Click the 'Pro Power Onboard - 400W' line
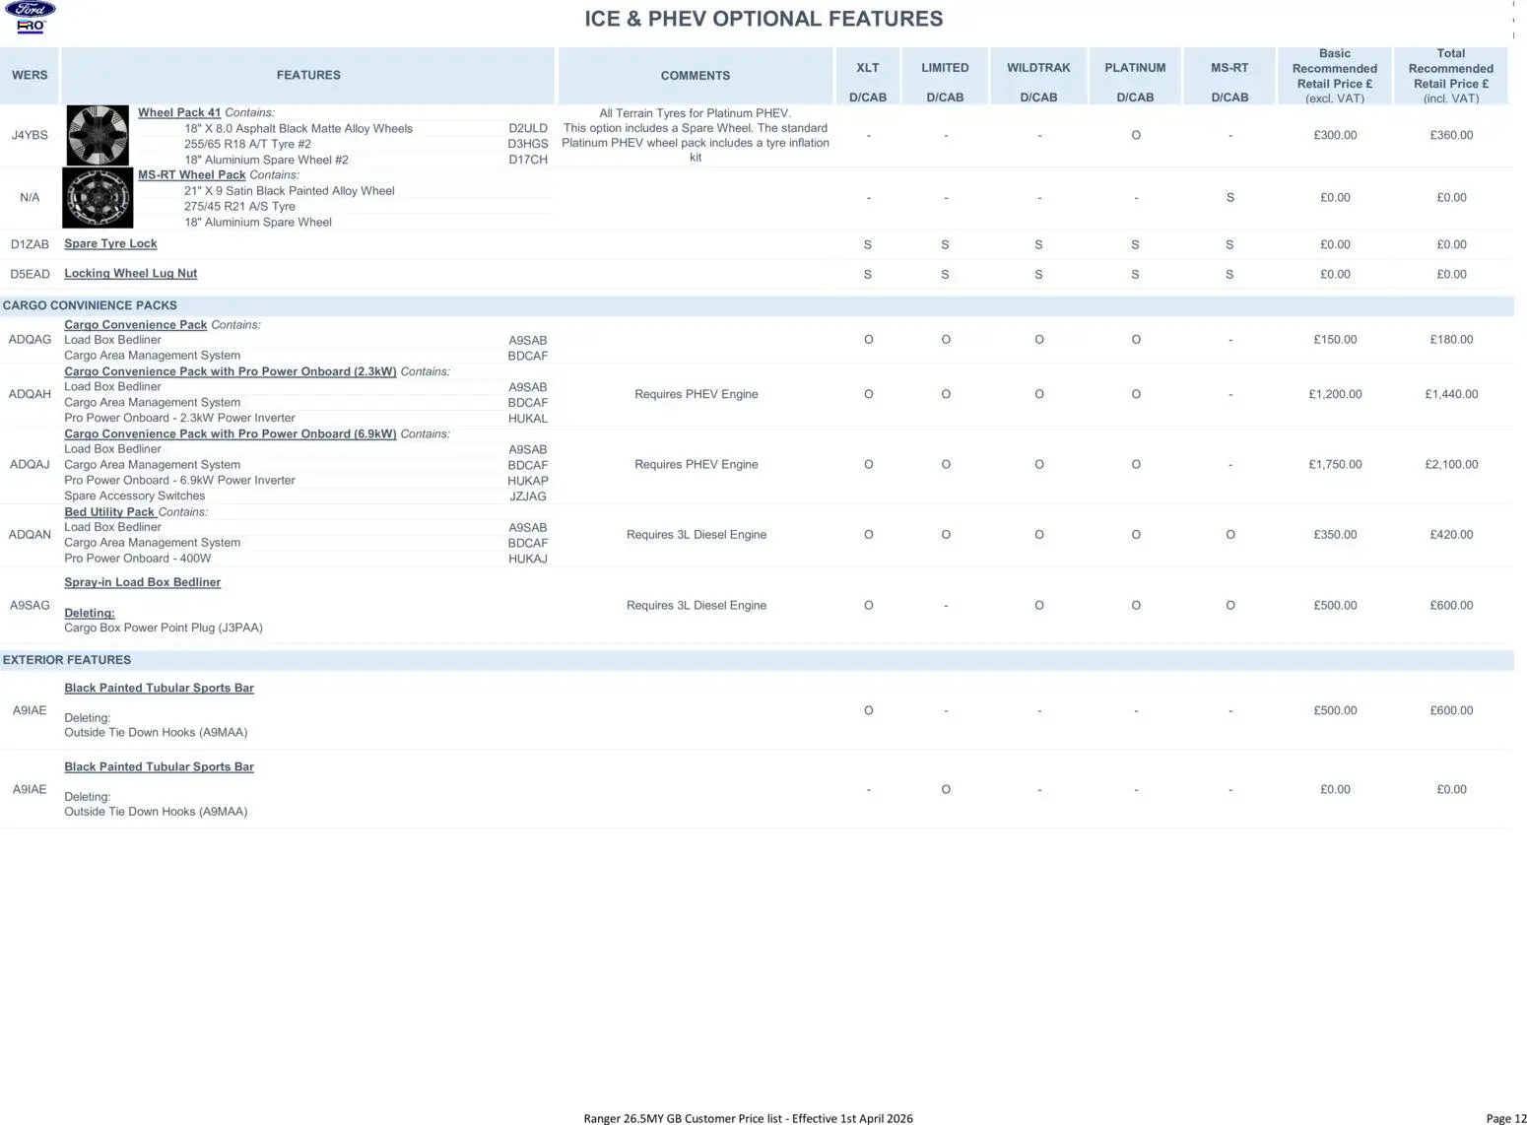Screen dimensions: 1527x1125 click(137, 558)
